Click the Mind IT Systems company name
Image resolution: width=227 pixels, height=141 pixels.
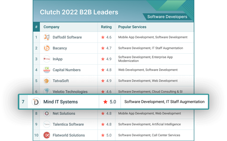[61, 102]
